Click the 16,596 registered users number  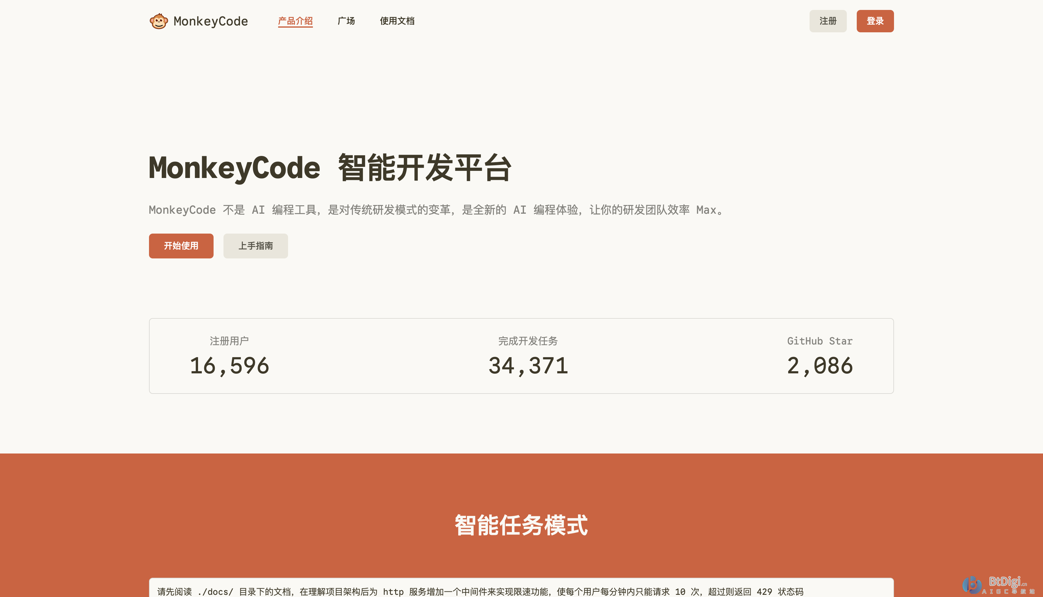tap(228, 365)
